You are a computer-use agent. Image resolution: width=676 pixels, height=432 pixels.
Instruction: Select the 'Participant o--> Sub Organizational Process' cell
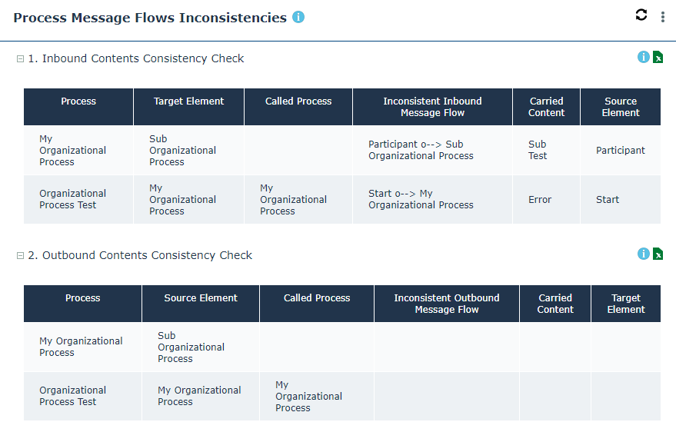point(421,150)
